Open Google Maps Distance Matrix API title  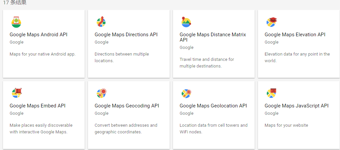[213, 37]
